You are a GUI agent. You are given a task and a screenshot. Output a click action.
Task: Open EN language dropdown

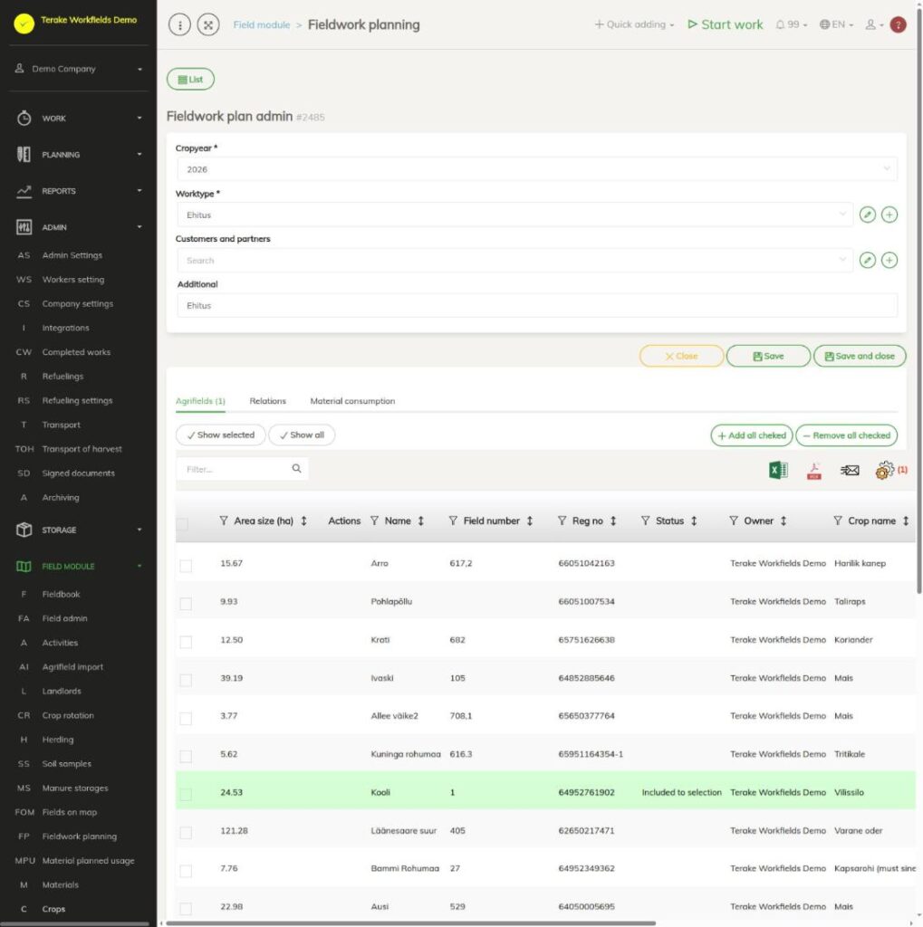(x=836, y=24)
